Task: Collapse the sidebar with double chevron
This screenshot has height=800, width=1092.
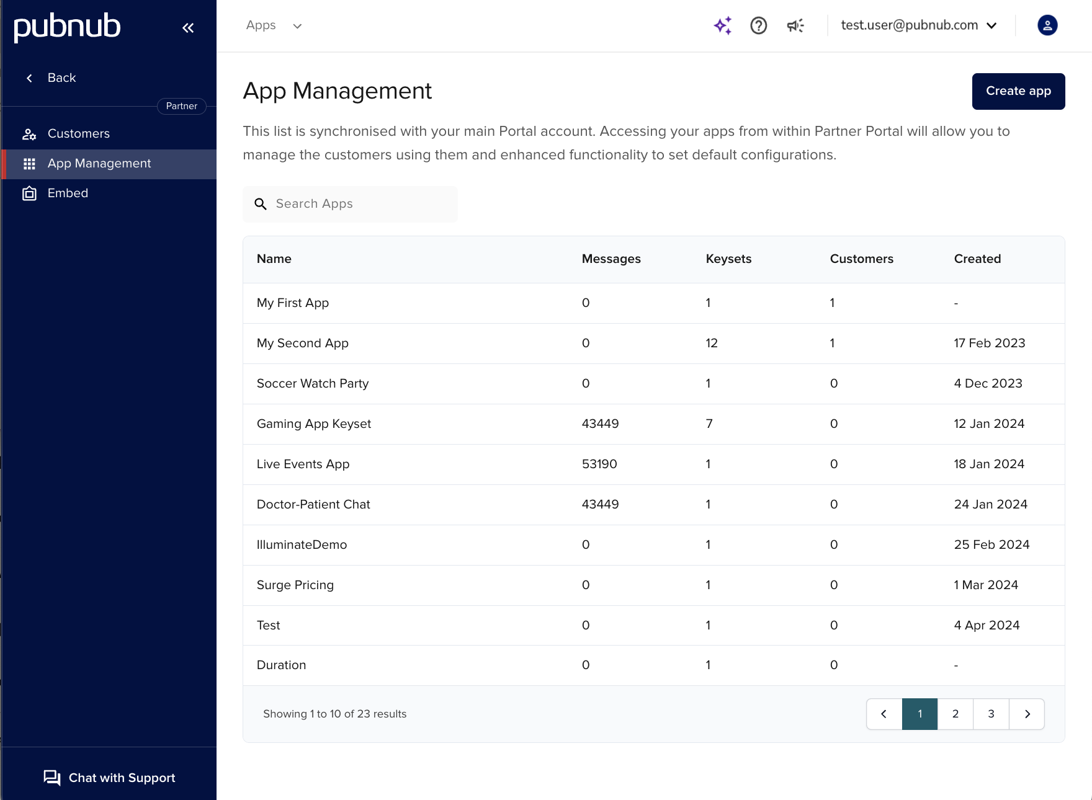Action: 188,27
